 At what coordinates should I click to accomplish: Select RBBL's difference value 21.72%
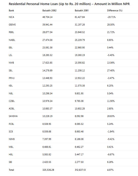pos(111,32)
